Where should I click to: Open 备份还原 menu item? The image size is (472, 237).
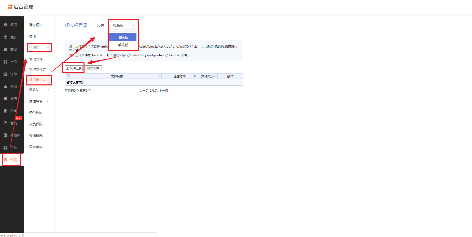coord(36,113)
